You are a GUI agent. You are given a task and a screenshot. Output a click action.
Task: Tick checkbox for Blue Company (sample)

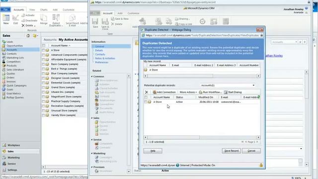coord(43,73)
